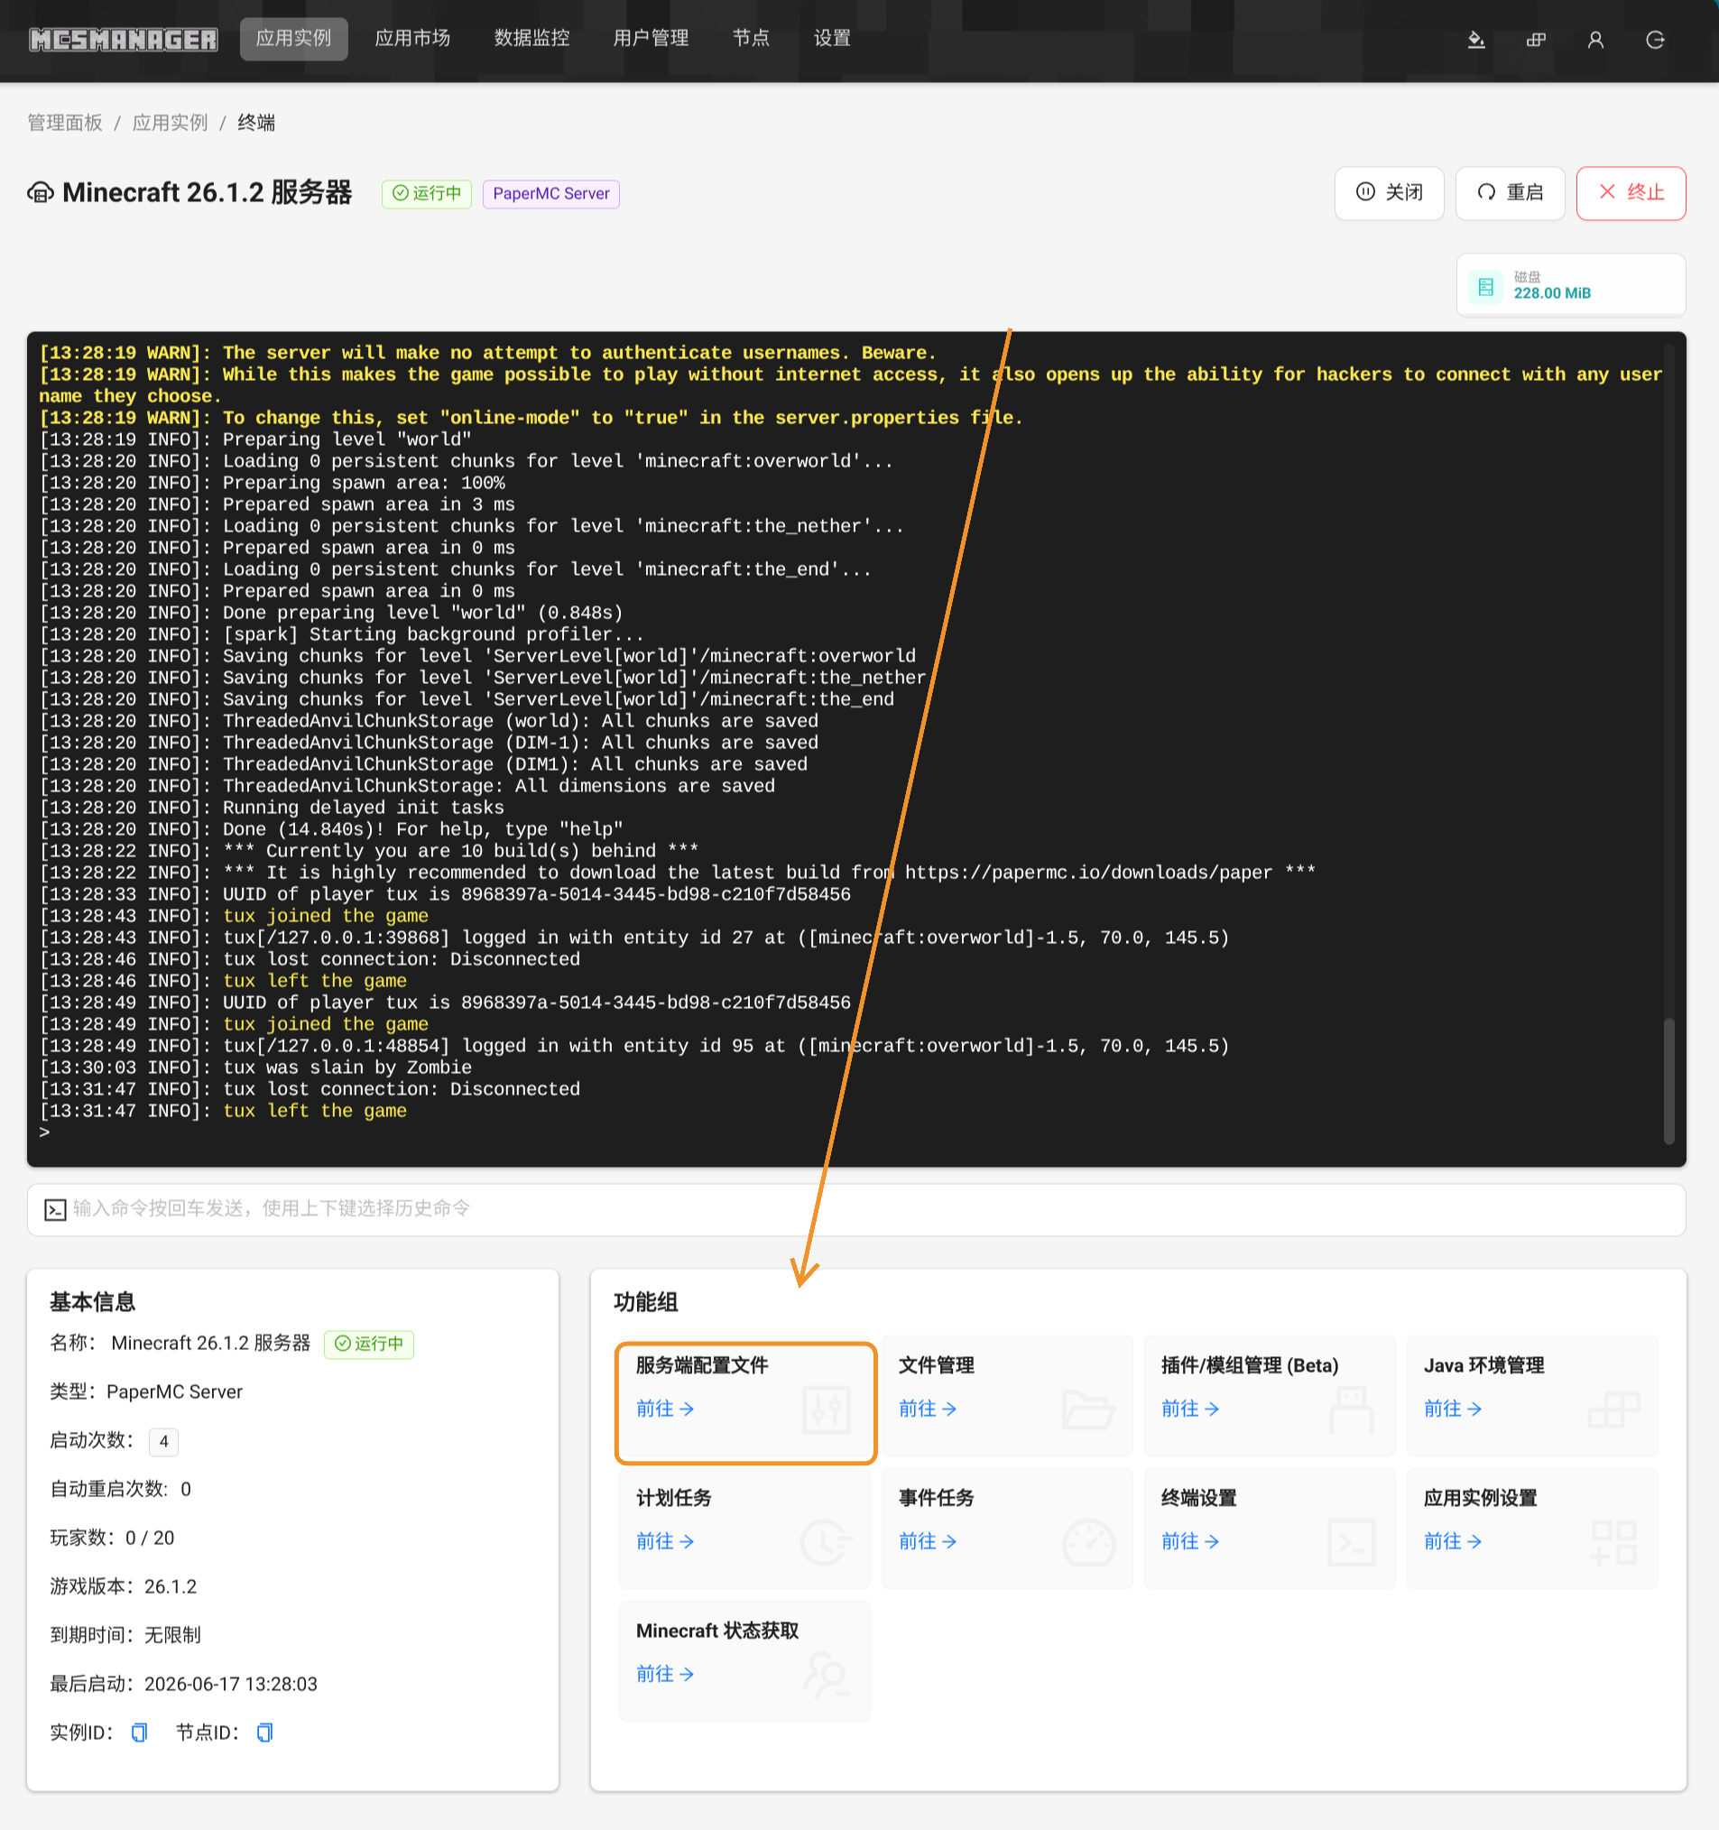The width and height of the screenshot is (1719, 1830).
Task: Open the user profile icon in header
Action: (1596, 40)
